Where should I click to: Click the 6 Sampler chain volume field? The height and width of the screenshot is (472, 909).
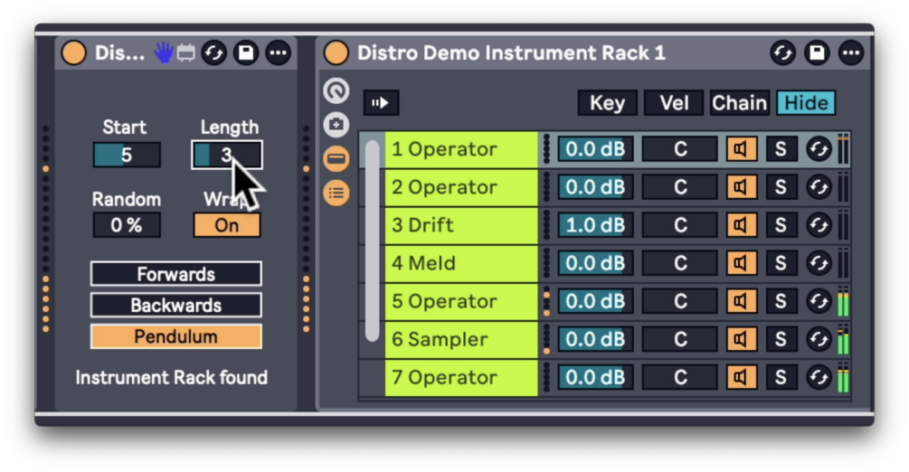pyautogui.click(x=595, y=339)
